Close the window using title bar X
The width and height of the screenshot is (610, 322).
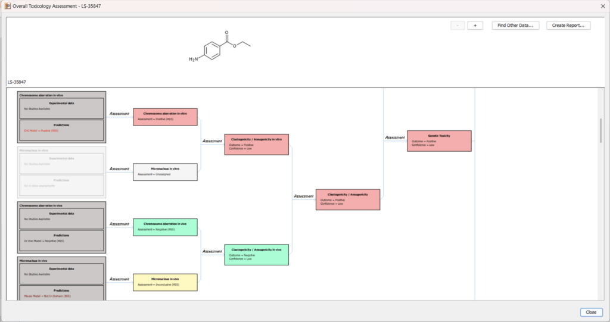pyautogui.click(x=603, y=5)
